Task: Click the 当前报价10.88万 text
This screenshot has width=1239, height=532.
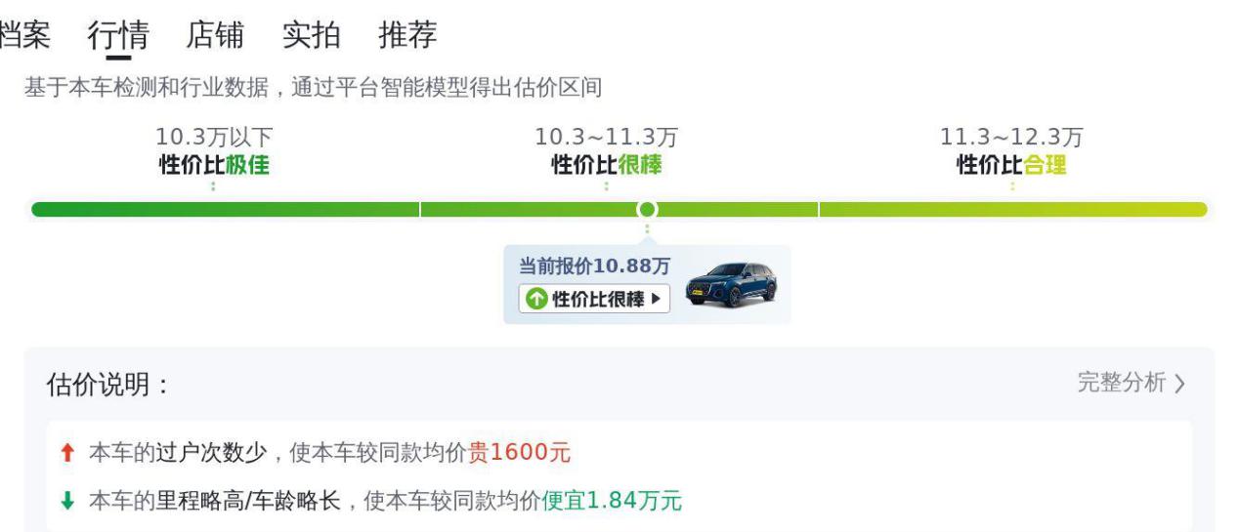Action: click(x=594, y=266)
